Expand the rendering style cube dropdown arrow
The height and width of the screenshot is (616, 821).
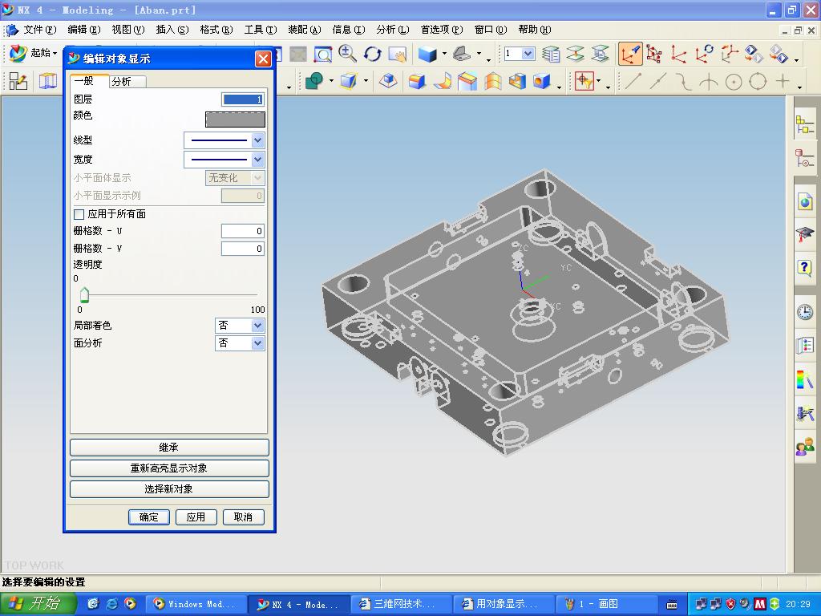(444, 54)
